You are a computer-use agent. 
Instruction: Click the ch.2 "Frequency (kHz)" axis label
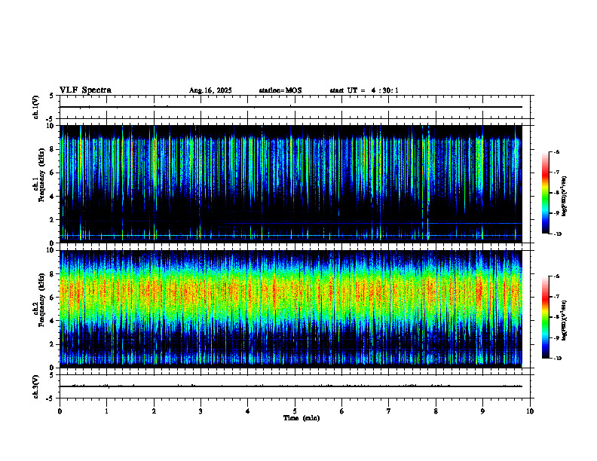point(41,300)
